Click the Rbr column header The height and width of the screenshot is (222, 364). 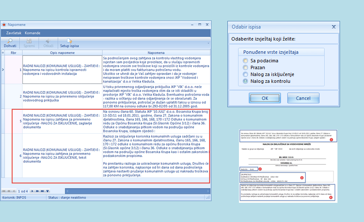[13, 53]
